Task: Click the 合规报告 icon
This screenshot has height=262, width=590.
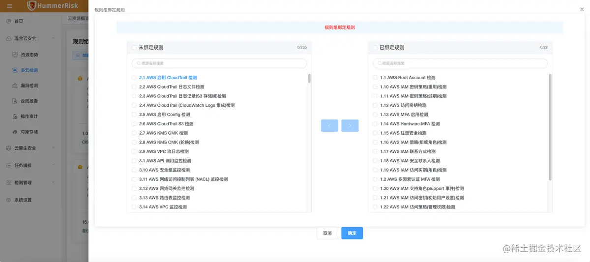Action: pos(16,101)
